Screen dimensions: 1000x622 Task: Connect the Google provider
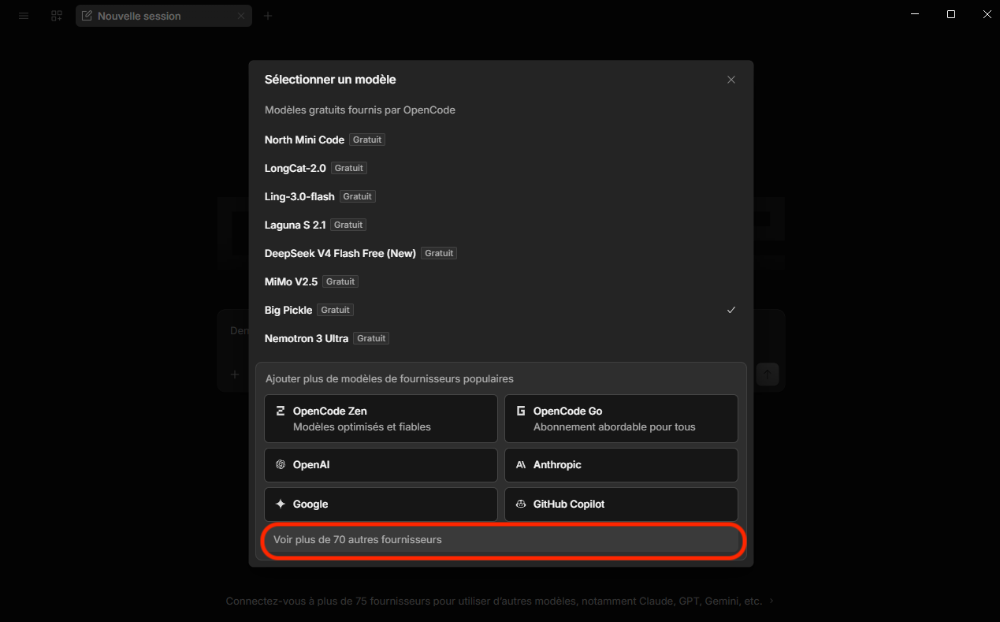381,505
